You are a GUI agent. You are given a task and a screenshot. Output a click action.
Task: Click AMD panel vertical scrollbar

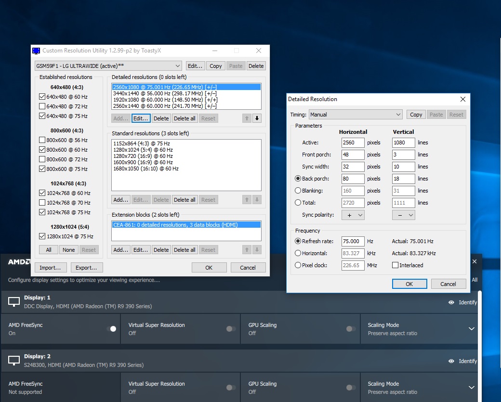point(480,346)
